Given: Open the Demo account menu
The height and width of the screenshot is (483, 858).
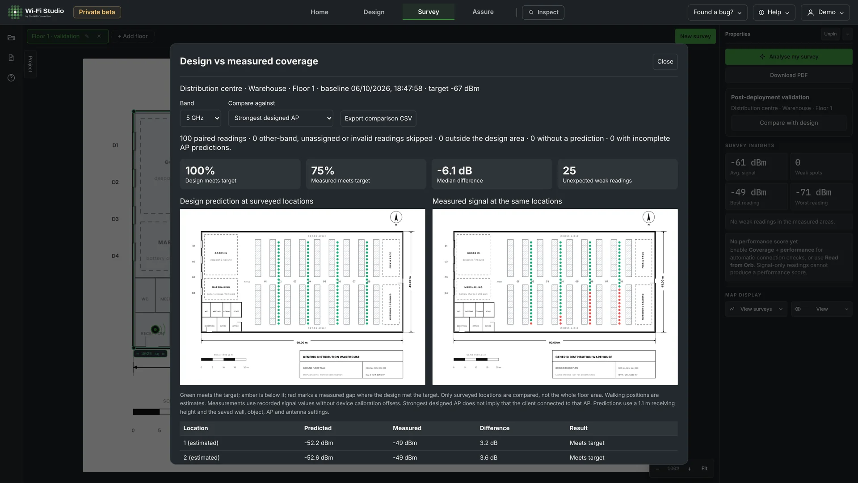Looking at the screenshot, I should (825, 13).
